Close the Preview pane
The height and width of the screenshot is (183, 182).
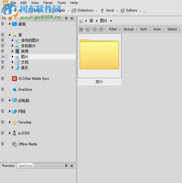point(72,166)
